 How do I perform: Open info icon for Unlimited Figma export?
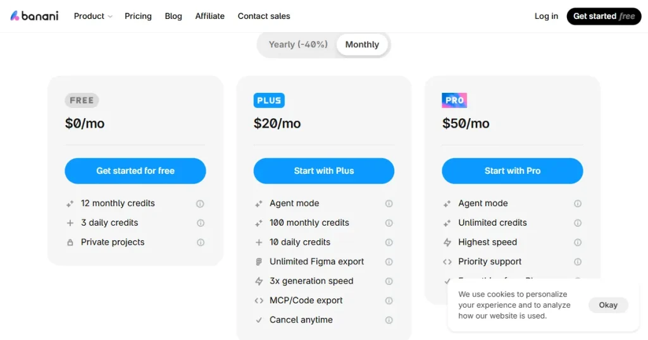[x=389, y=262]
